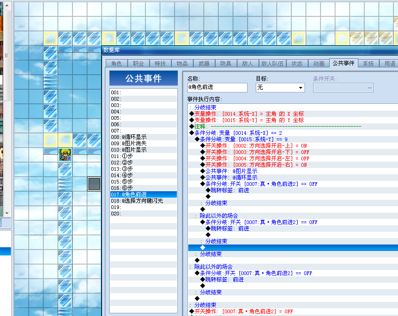Select the 物品 tab
Screen dimensions: 398x316
(182, 63)
